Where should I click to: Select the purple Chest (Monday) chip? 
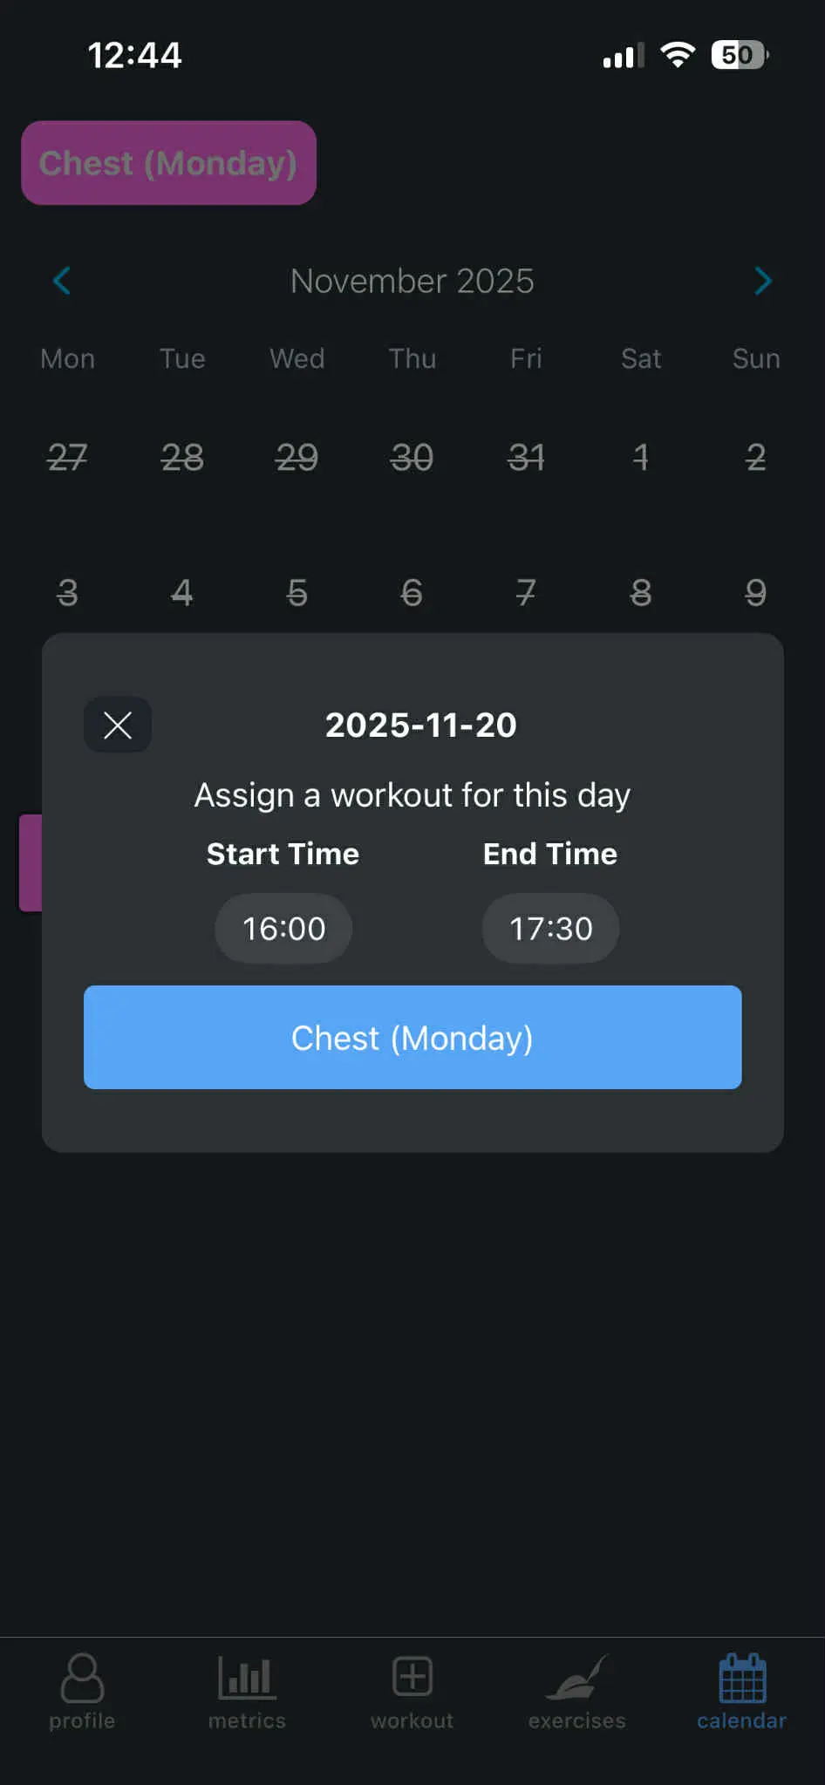pyautogui.click(x=168, y=163)
